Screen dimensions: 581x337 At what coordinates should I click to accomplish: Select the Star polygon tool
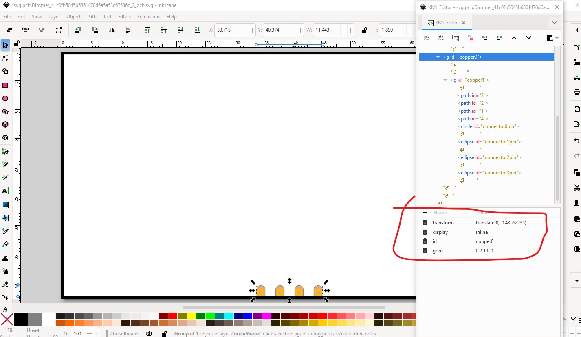pyautogui.click(x=5, y=111)
